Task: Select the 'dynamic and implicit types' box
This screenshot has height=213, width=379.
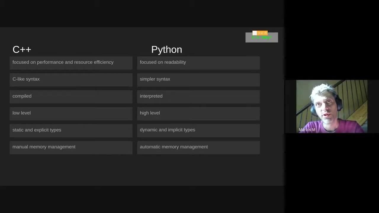Action: 198,130
